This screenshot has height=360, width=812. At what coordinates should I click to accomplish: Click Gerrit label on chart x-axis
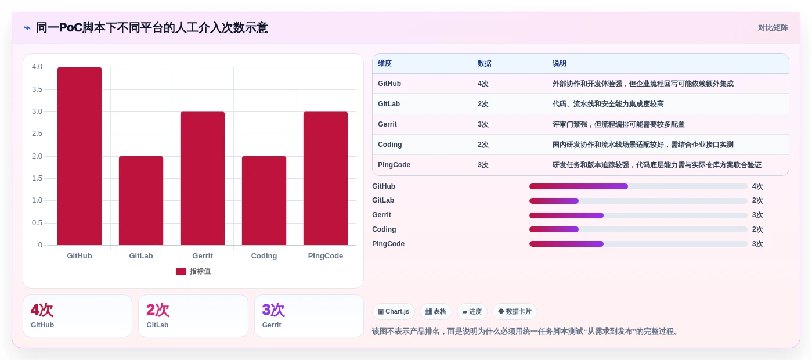pos(203,256)
